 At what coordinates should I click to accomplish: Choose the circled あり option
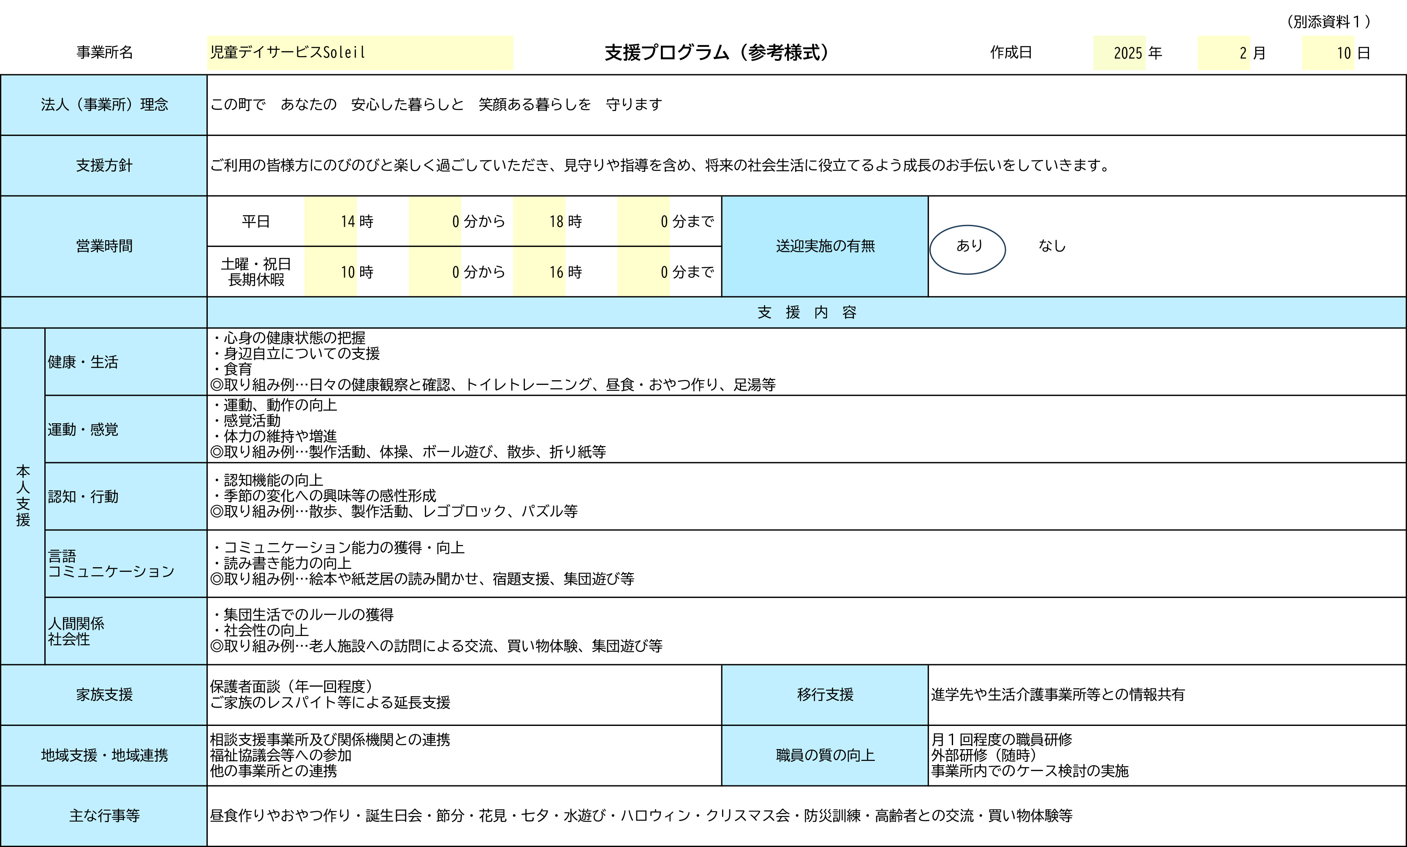tap(968, 249)
